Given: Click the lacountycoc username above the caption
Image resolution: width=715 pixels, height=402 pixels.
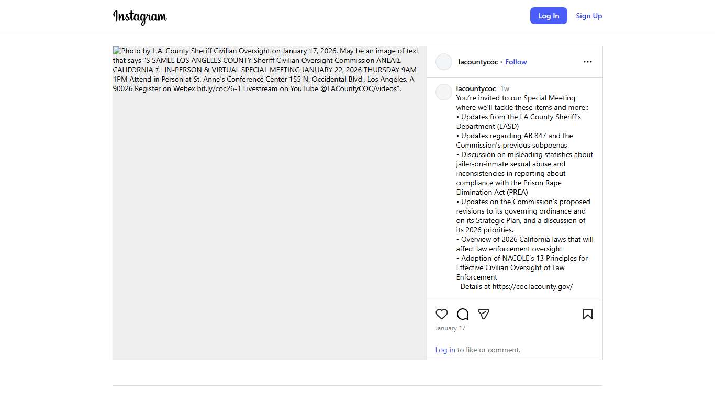Looking at the screenshot, I should coord(476,88).
